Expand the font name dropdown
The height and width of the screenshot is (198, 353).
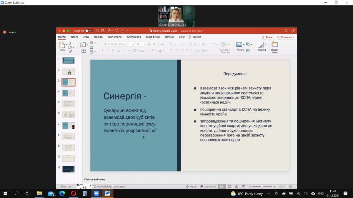(x=133, y=44)
